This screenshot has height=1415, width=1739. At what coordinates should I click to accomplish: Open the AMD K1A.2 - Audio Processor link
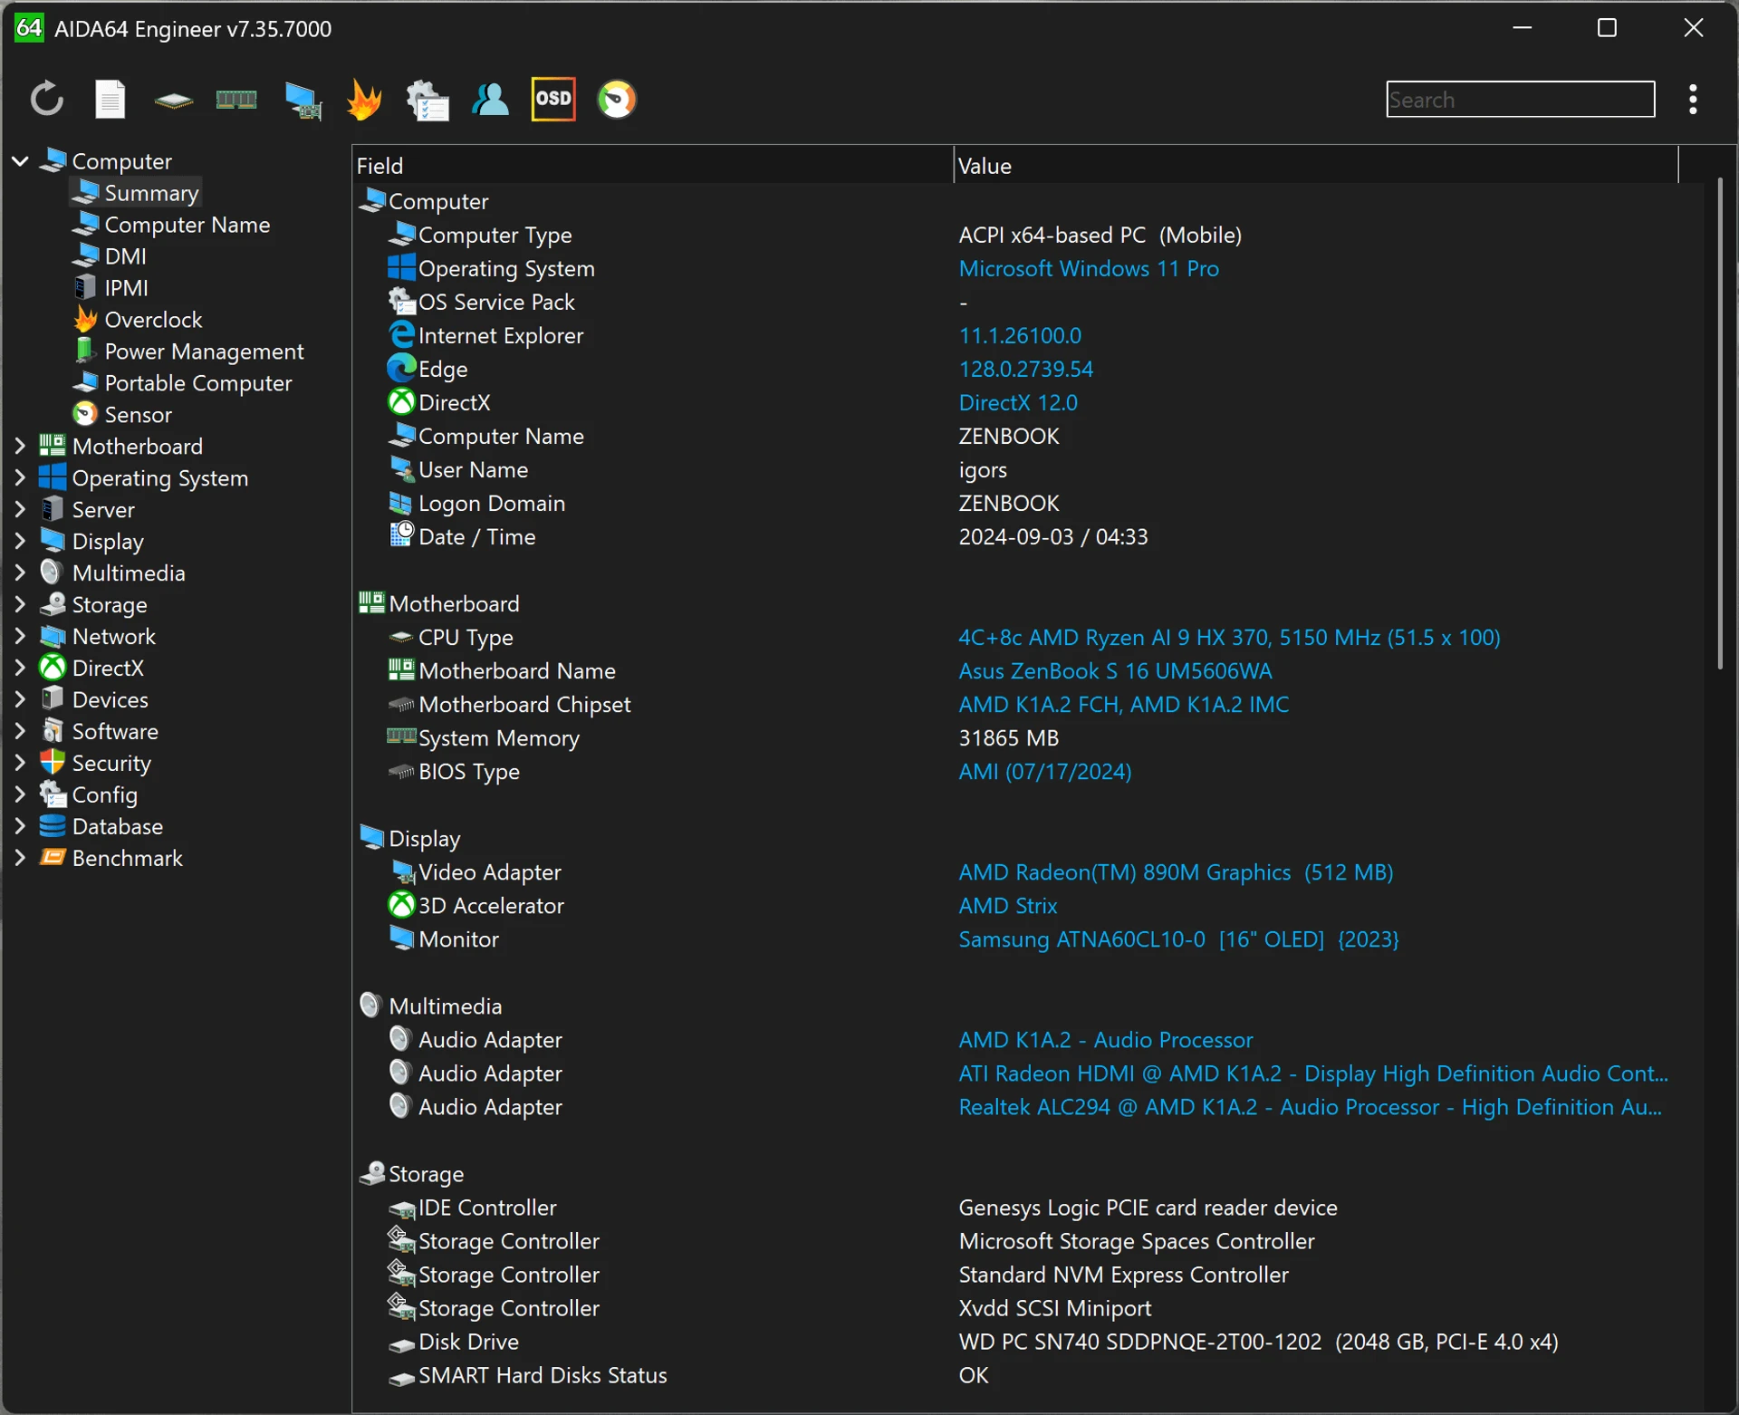click(1105, 1040)
